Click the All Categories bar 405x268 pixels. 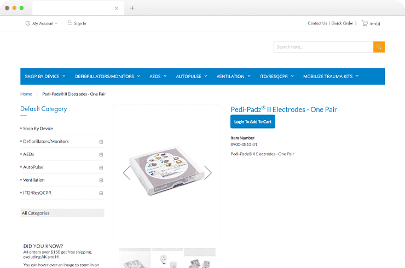coord(62,213)
